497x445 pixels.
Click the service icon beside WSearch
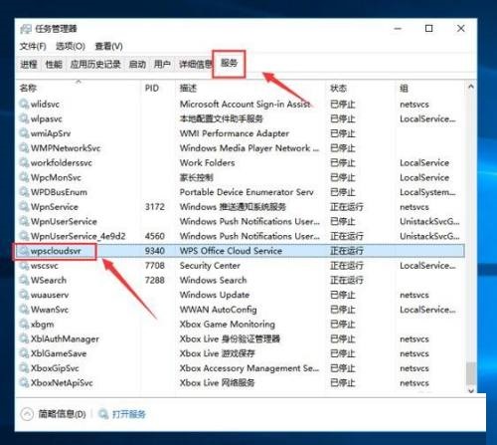point(24,280)
